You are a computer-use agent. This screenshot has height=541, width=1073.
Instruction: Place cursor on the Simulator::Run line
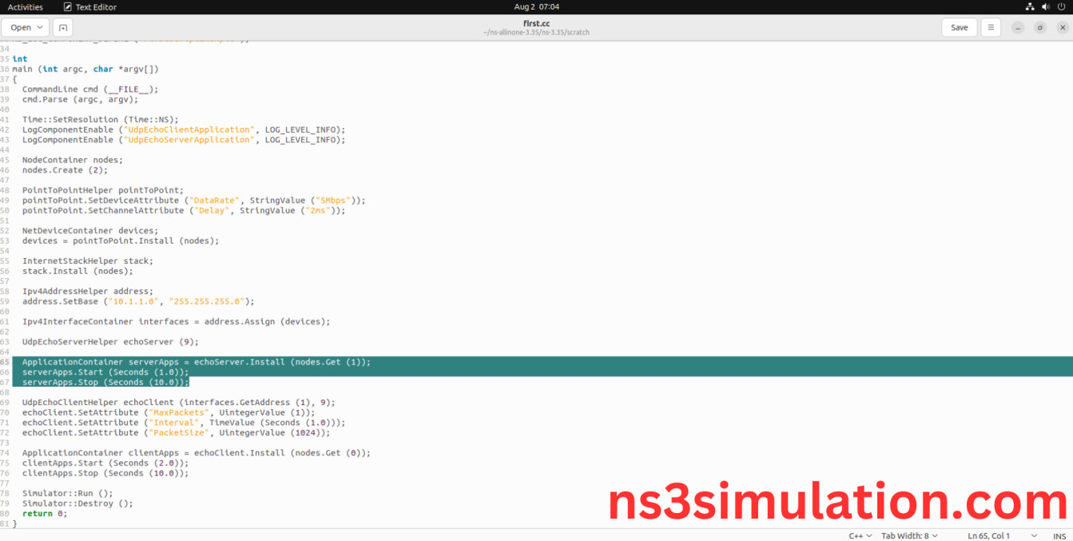68,493
